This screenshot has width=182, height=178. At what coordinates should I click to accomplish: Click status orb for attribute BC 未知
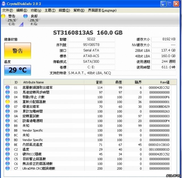[x=8, y=135]
